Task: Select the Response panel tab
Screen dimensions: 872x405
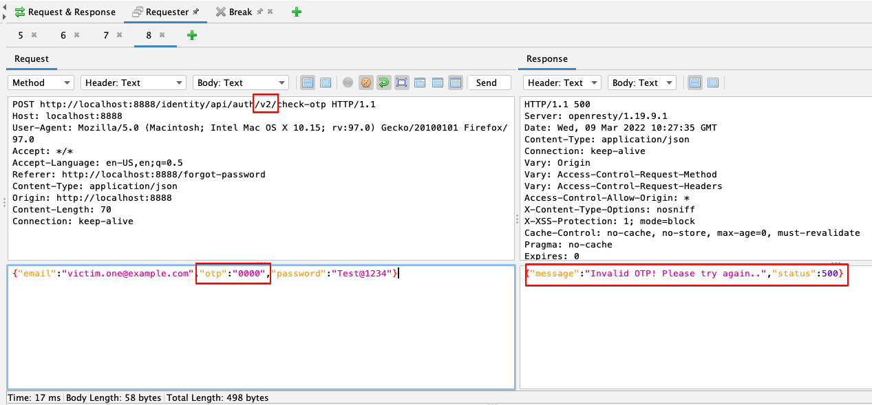Action: (547, 59)
